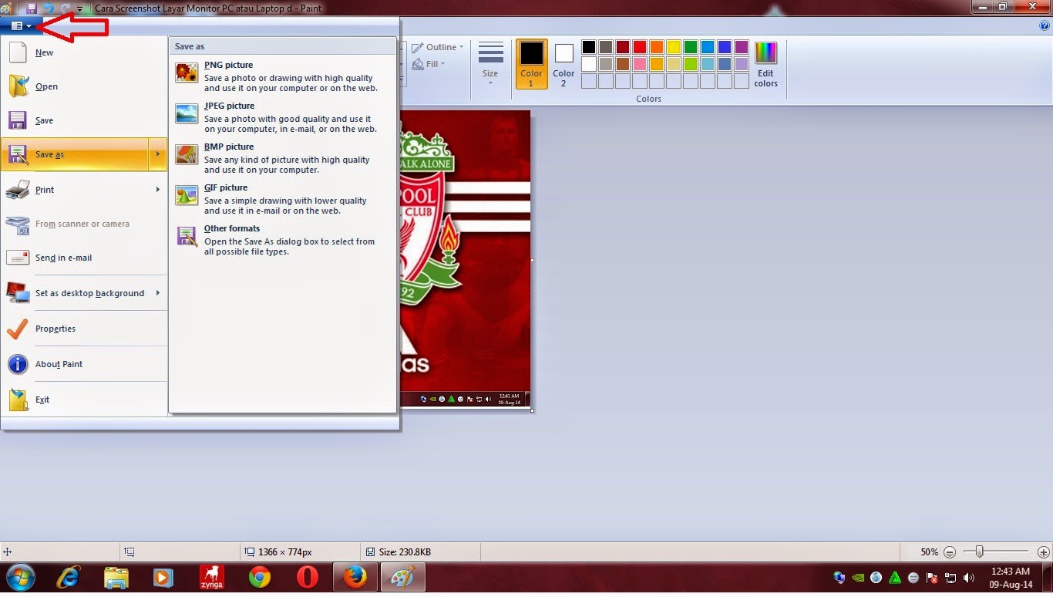Viewport: 1053px width, 597px height.
Task: Click the Paint icon in the Windows taskbar
Action: click(403, 577)
